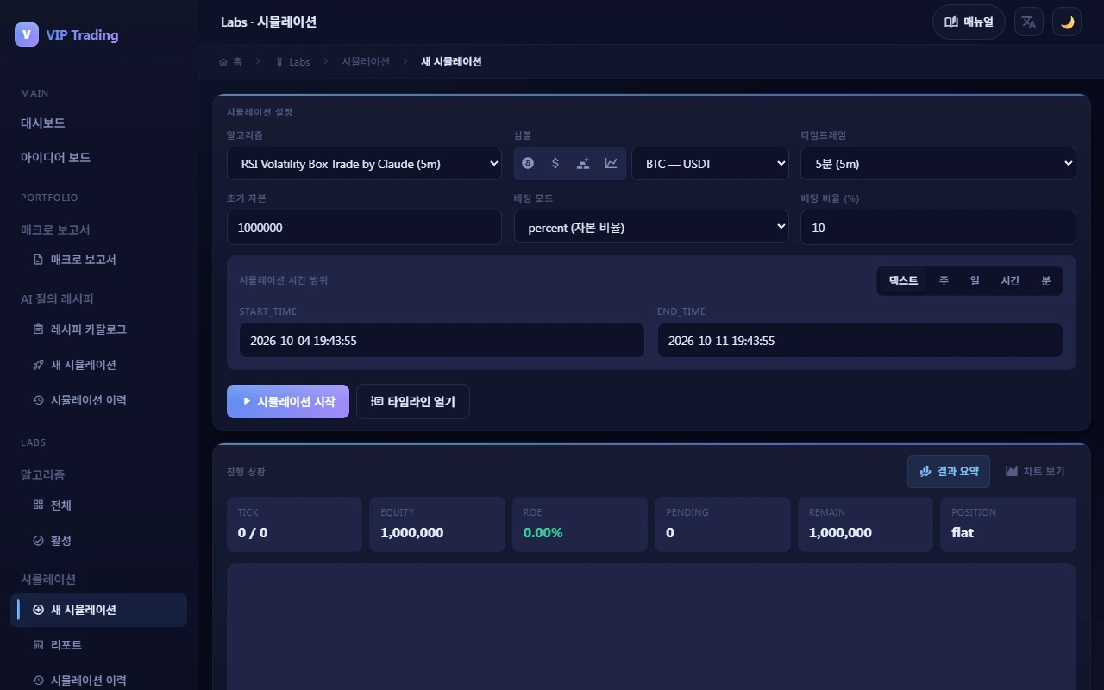
Task: Open 시뮬레이션 이력 under AI 질의 레시피
Action: tap(98, 400)
